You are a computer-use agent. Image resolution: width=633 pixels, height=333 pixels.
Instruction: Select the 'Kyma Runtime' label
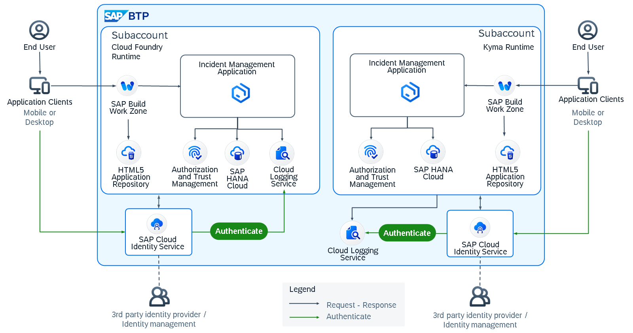[x=508, y=47]
